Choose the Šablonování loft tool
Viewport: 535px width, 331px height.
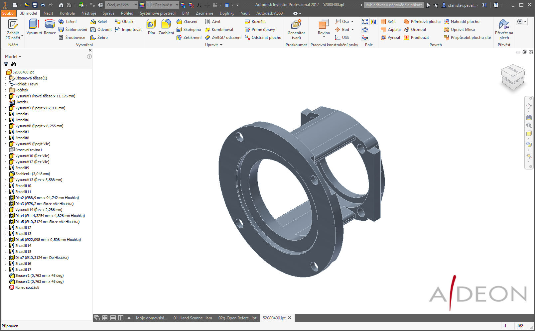point(73,30)
